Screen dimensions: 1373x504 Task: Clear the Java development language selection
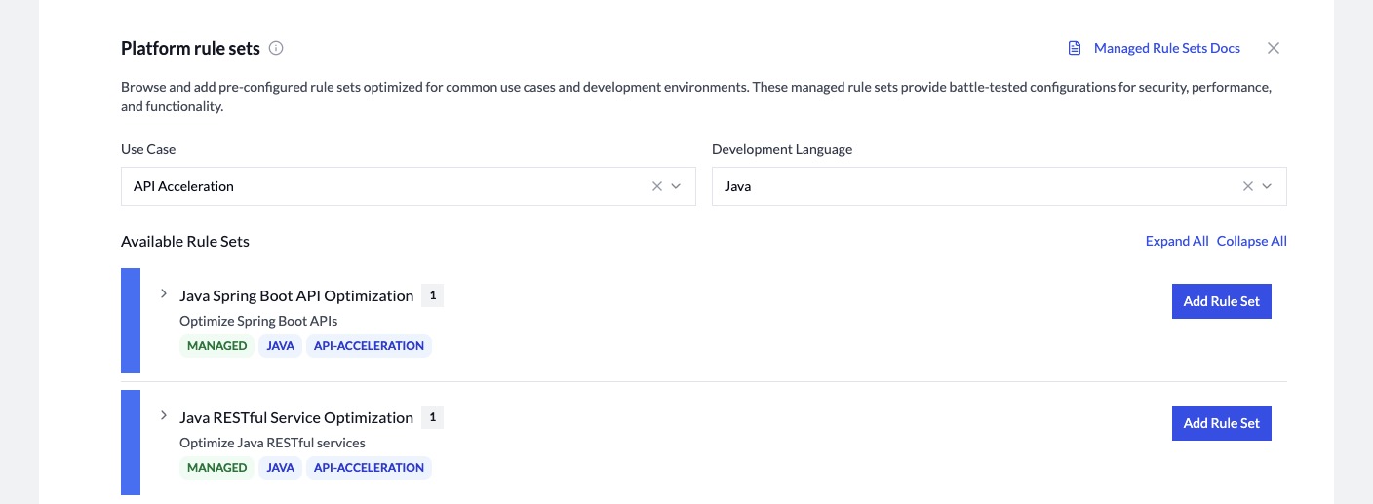tap(1248, 186)
